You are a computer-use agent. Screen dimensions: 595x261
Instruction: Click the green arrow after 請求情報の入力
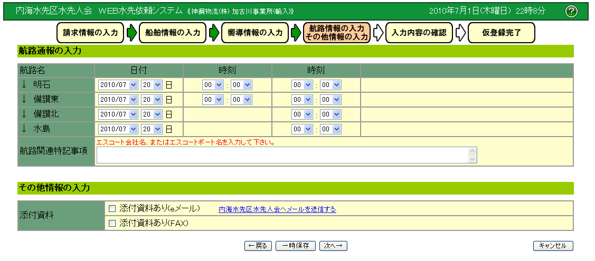coord(131,33)
